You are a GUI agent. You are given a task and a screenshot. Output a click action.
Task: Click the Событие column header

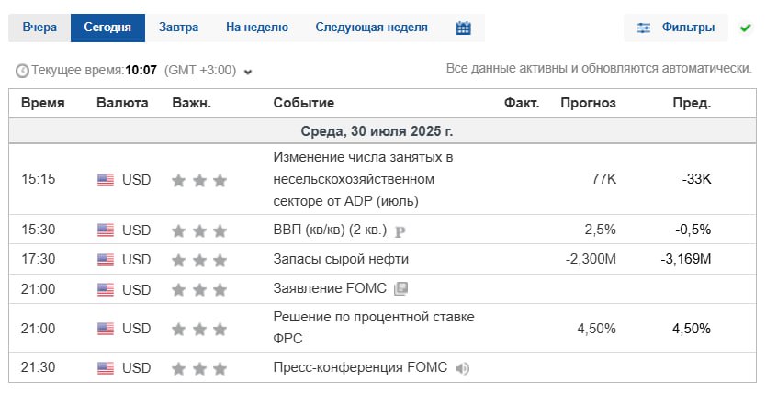[303, 103]
